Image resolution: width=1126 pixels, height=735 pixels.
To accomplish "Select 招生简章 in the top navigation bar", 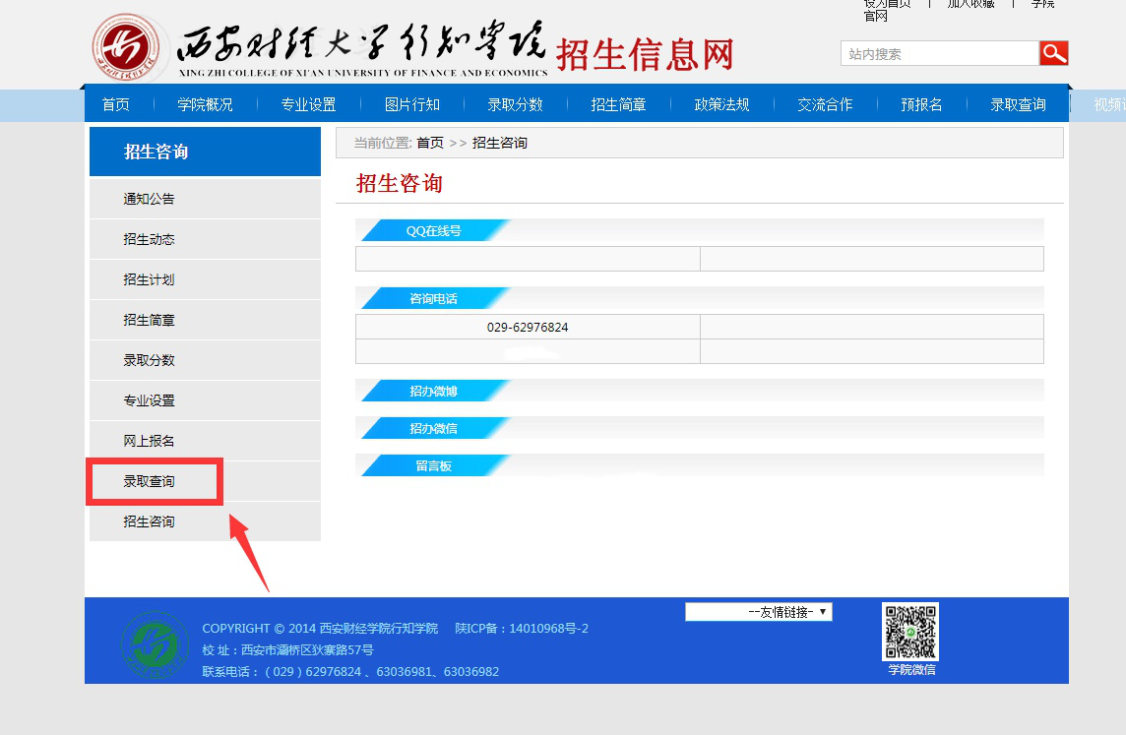I will (x=619, y=105).
